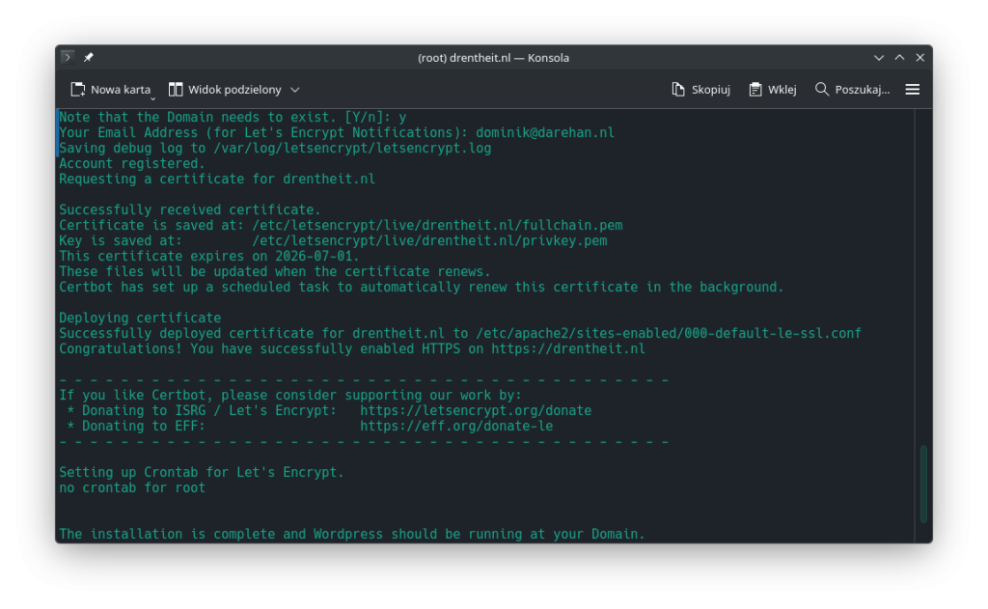Open the https://drentheit.nl link in terminal output

[x=567, y=349]
